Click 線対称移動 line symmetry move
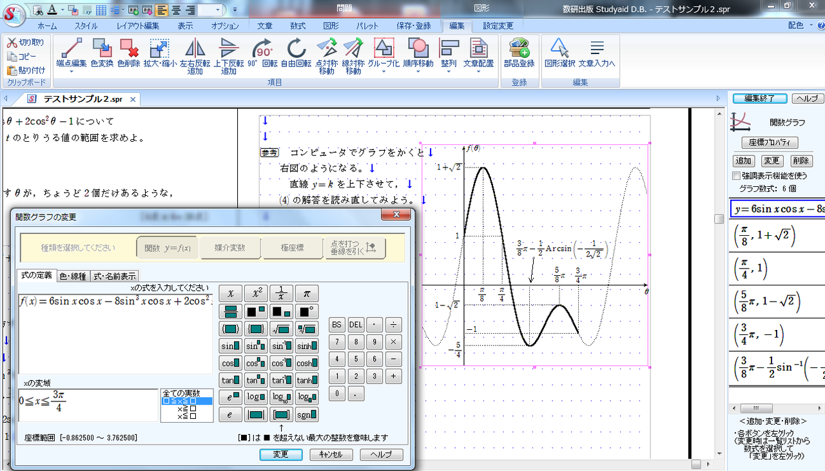 coord(353,56)
